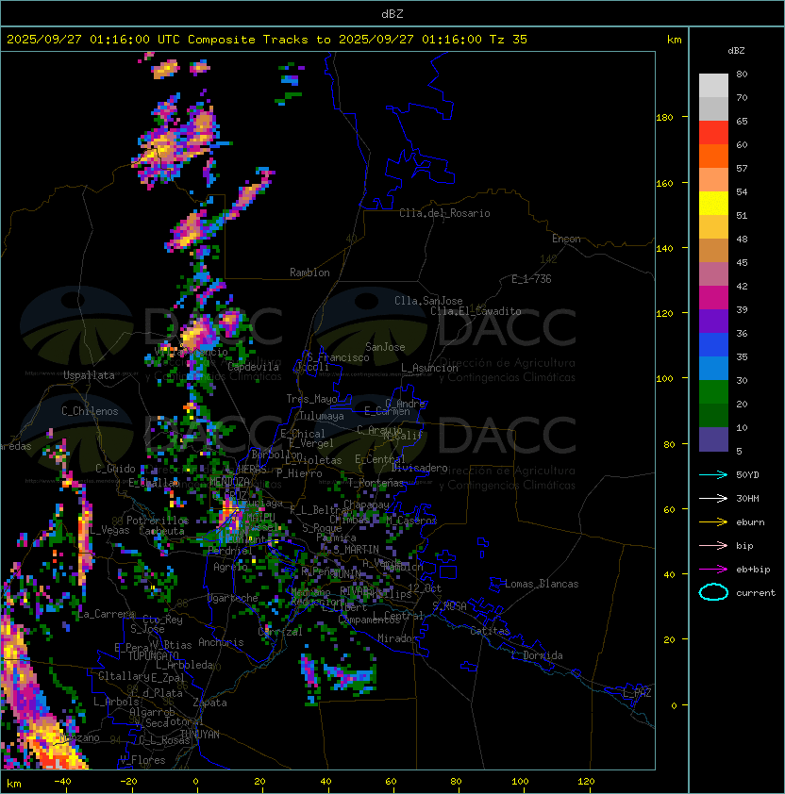This screenshot has height=794, width=785.
Task: Click the 'Tres_Mayo' map label
Action: pos(311,399)
